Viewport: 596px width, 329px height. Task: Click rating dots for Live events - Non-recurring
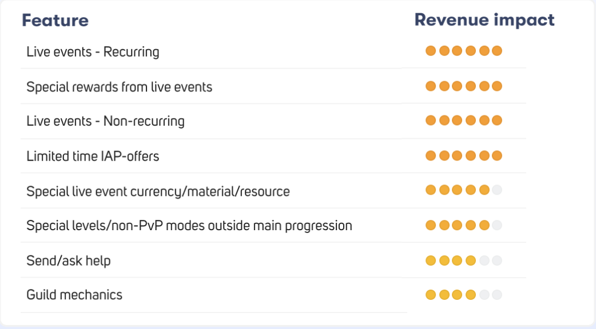tap(463, 121)
